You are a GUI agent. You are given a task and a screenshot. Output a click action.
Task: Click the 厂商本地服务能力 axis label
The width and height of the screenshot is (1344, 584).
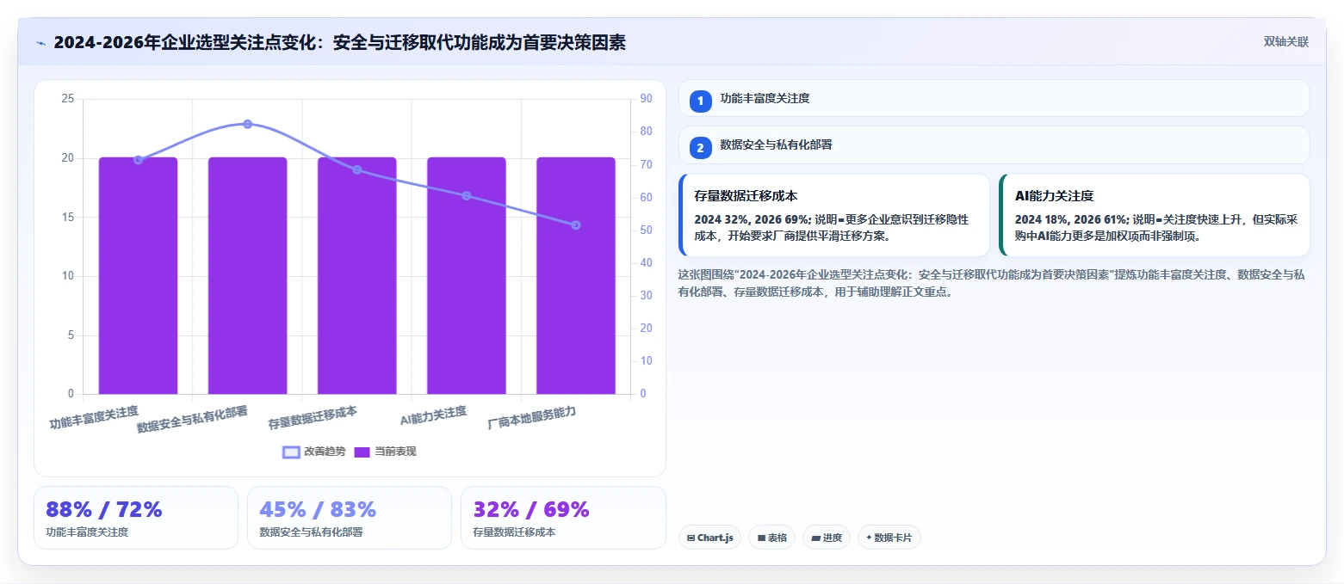click(x=531, y=418)
